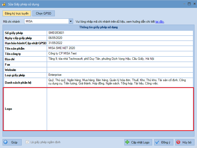This screenshot has width=197, height=148.
Task: Click the Logo row label
Action: click(8, 109)
